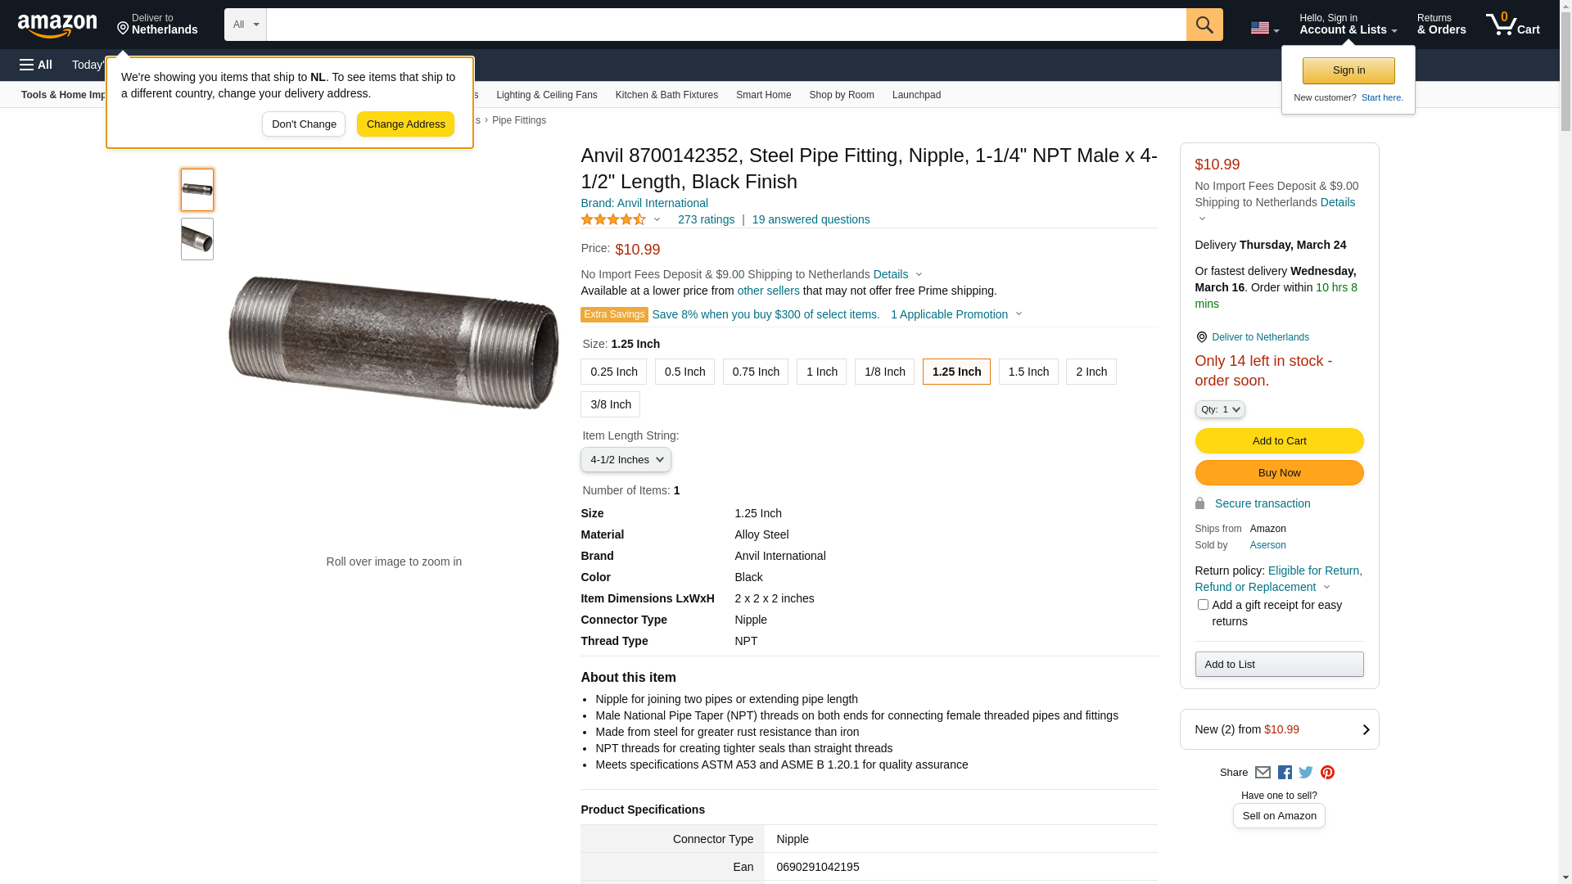
Task: Open the US flag language selector
Action: 1264,28
